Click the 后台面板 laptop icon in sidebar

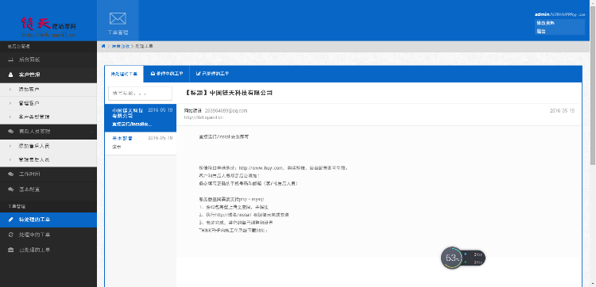tap(10, 60)
